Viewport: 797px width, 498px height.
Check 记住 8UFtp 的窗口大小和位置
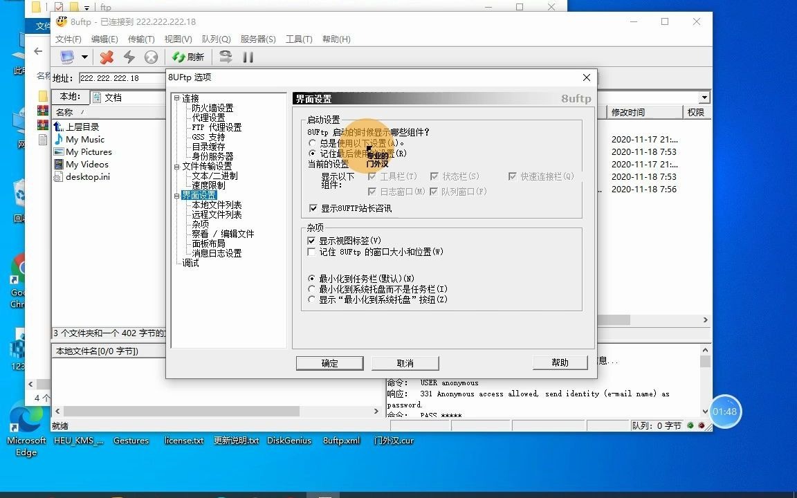pos(311,252)
